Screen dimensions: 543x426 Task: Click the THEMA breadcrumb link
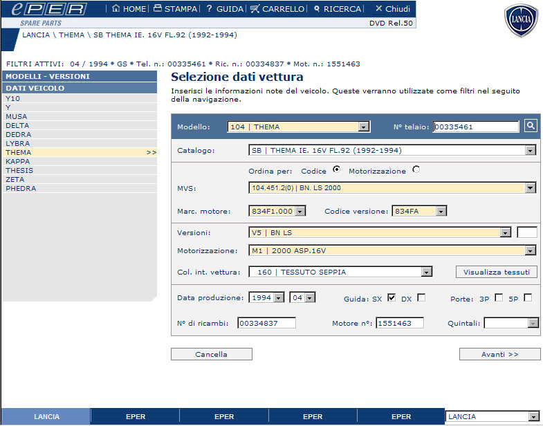(x=71, y=35)
